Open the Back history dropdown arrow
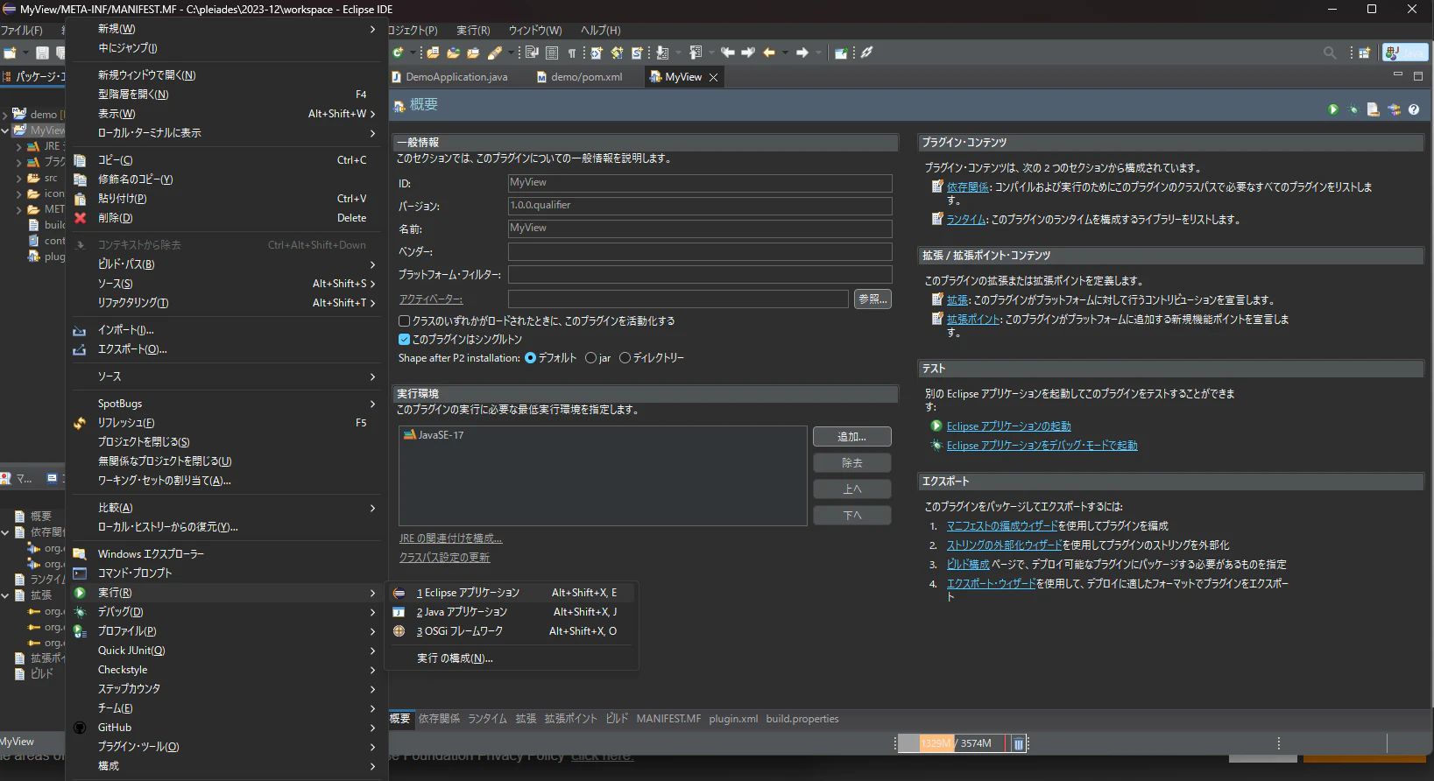1434x781 pixels. (x=784, y=53)
